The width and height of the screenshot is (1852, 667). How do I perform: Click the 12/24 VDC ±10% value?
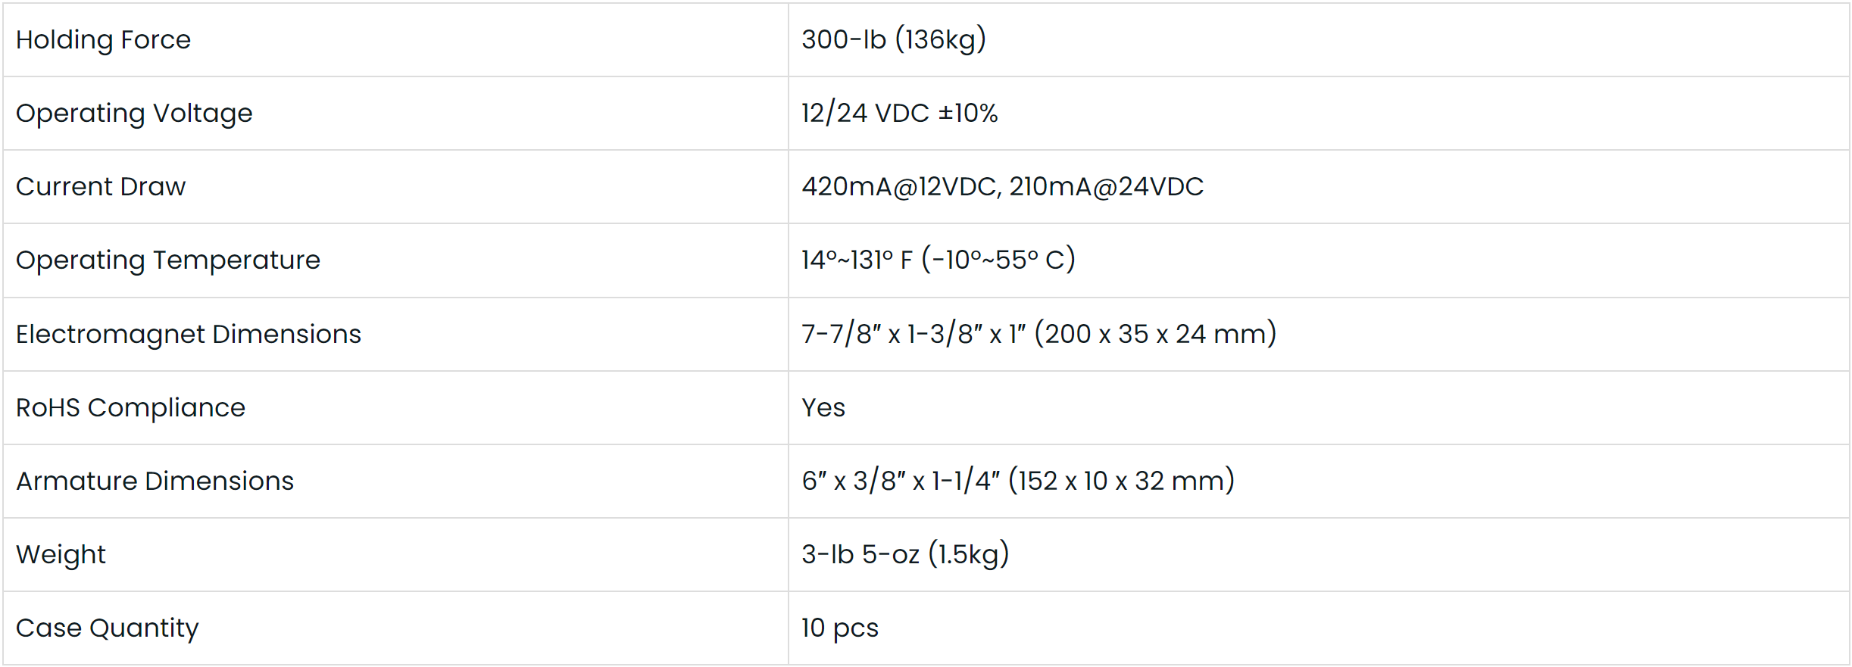tap(899, 113)
